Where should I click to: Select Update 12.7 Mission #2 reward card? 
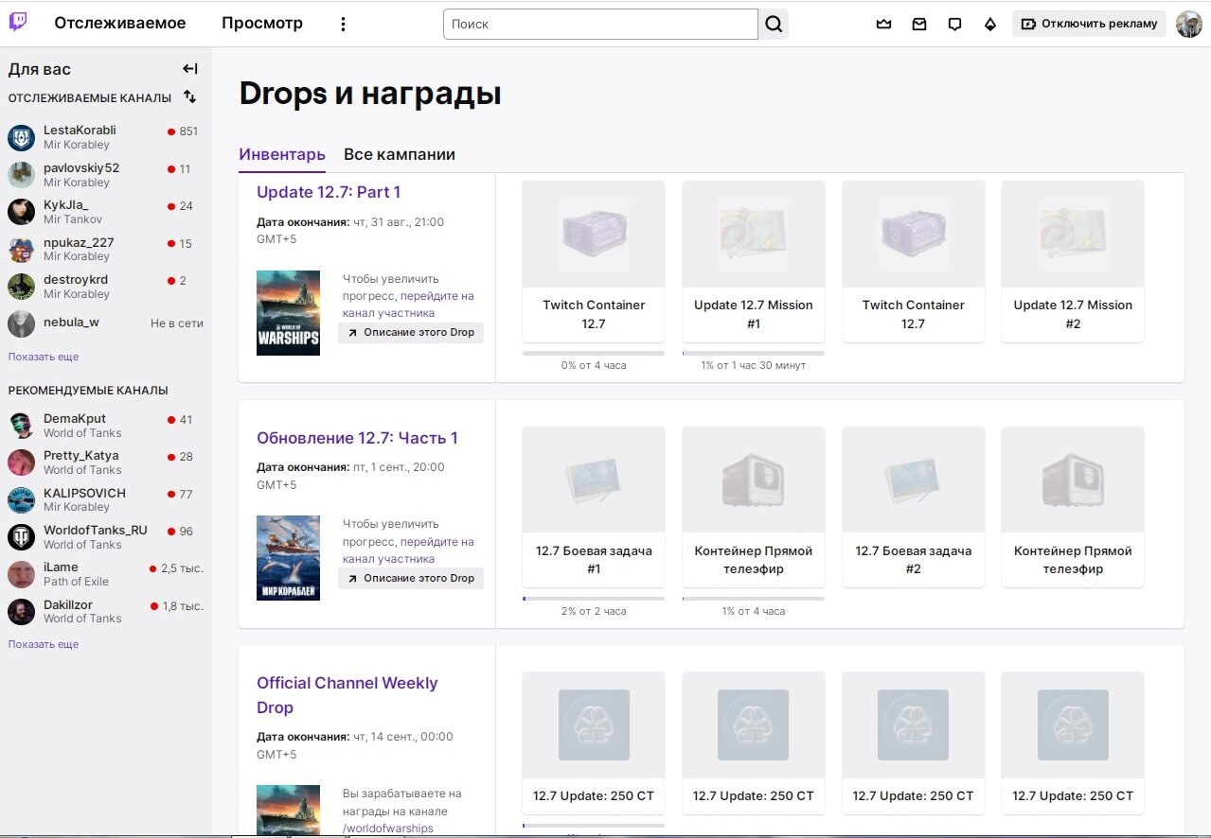(x=1073, y=262)
